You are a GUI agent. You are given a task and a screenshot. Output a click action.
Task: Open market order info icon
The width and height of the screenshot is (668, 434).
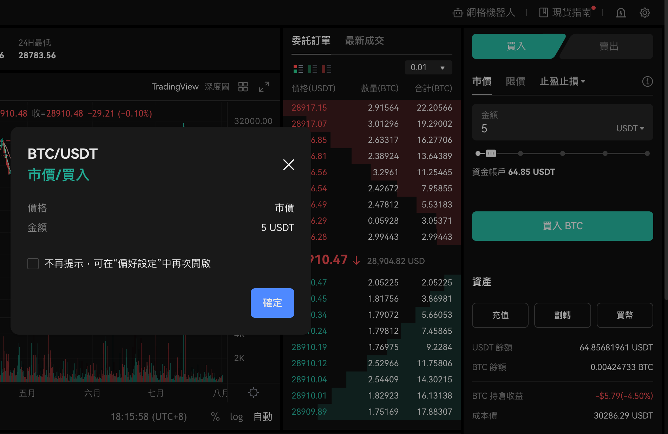pos(647,81)
